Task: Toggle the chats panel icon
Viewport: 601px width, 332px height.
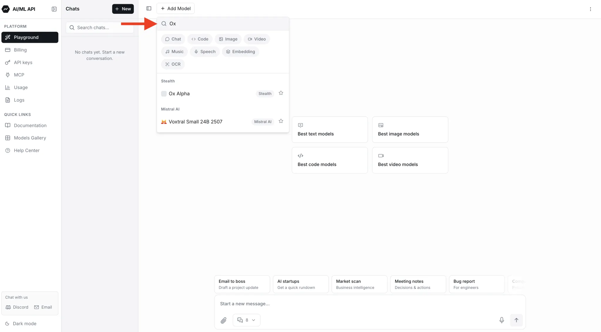Action: (149, 9)
